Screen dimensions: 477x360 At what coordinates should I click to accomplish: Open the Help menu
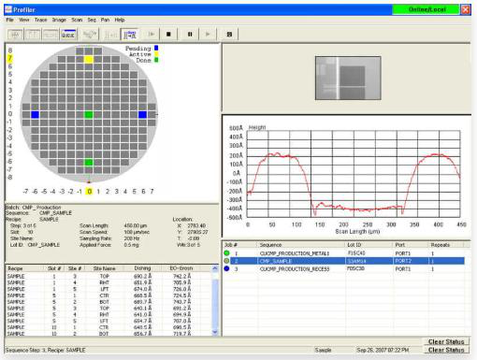pos(120,20)
